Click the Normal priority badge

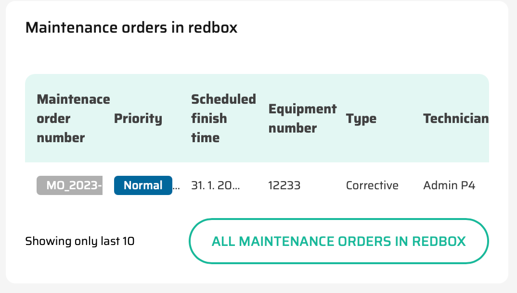coord(142,185)
